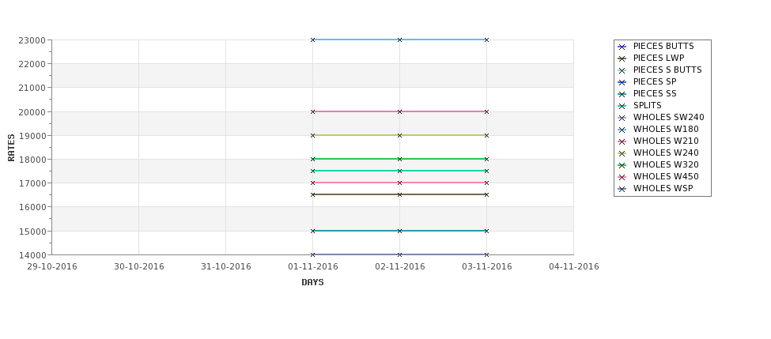
Task: Select the WHOLES W210 legend label
Action: click(666, 141)
